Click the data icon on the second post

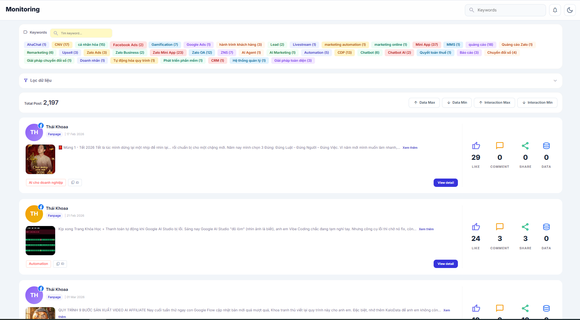coord(546,227)
